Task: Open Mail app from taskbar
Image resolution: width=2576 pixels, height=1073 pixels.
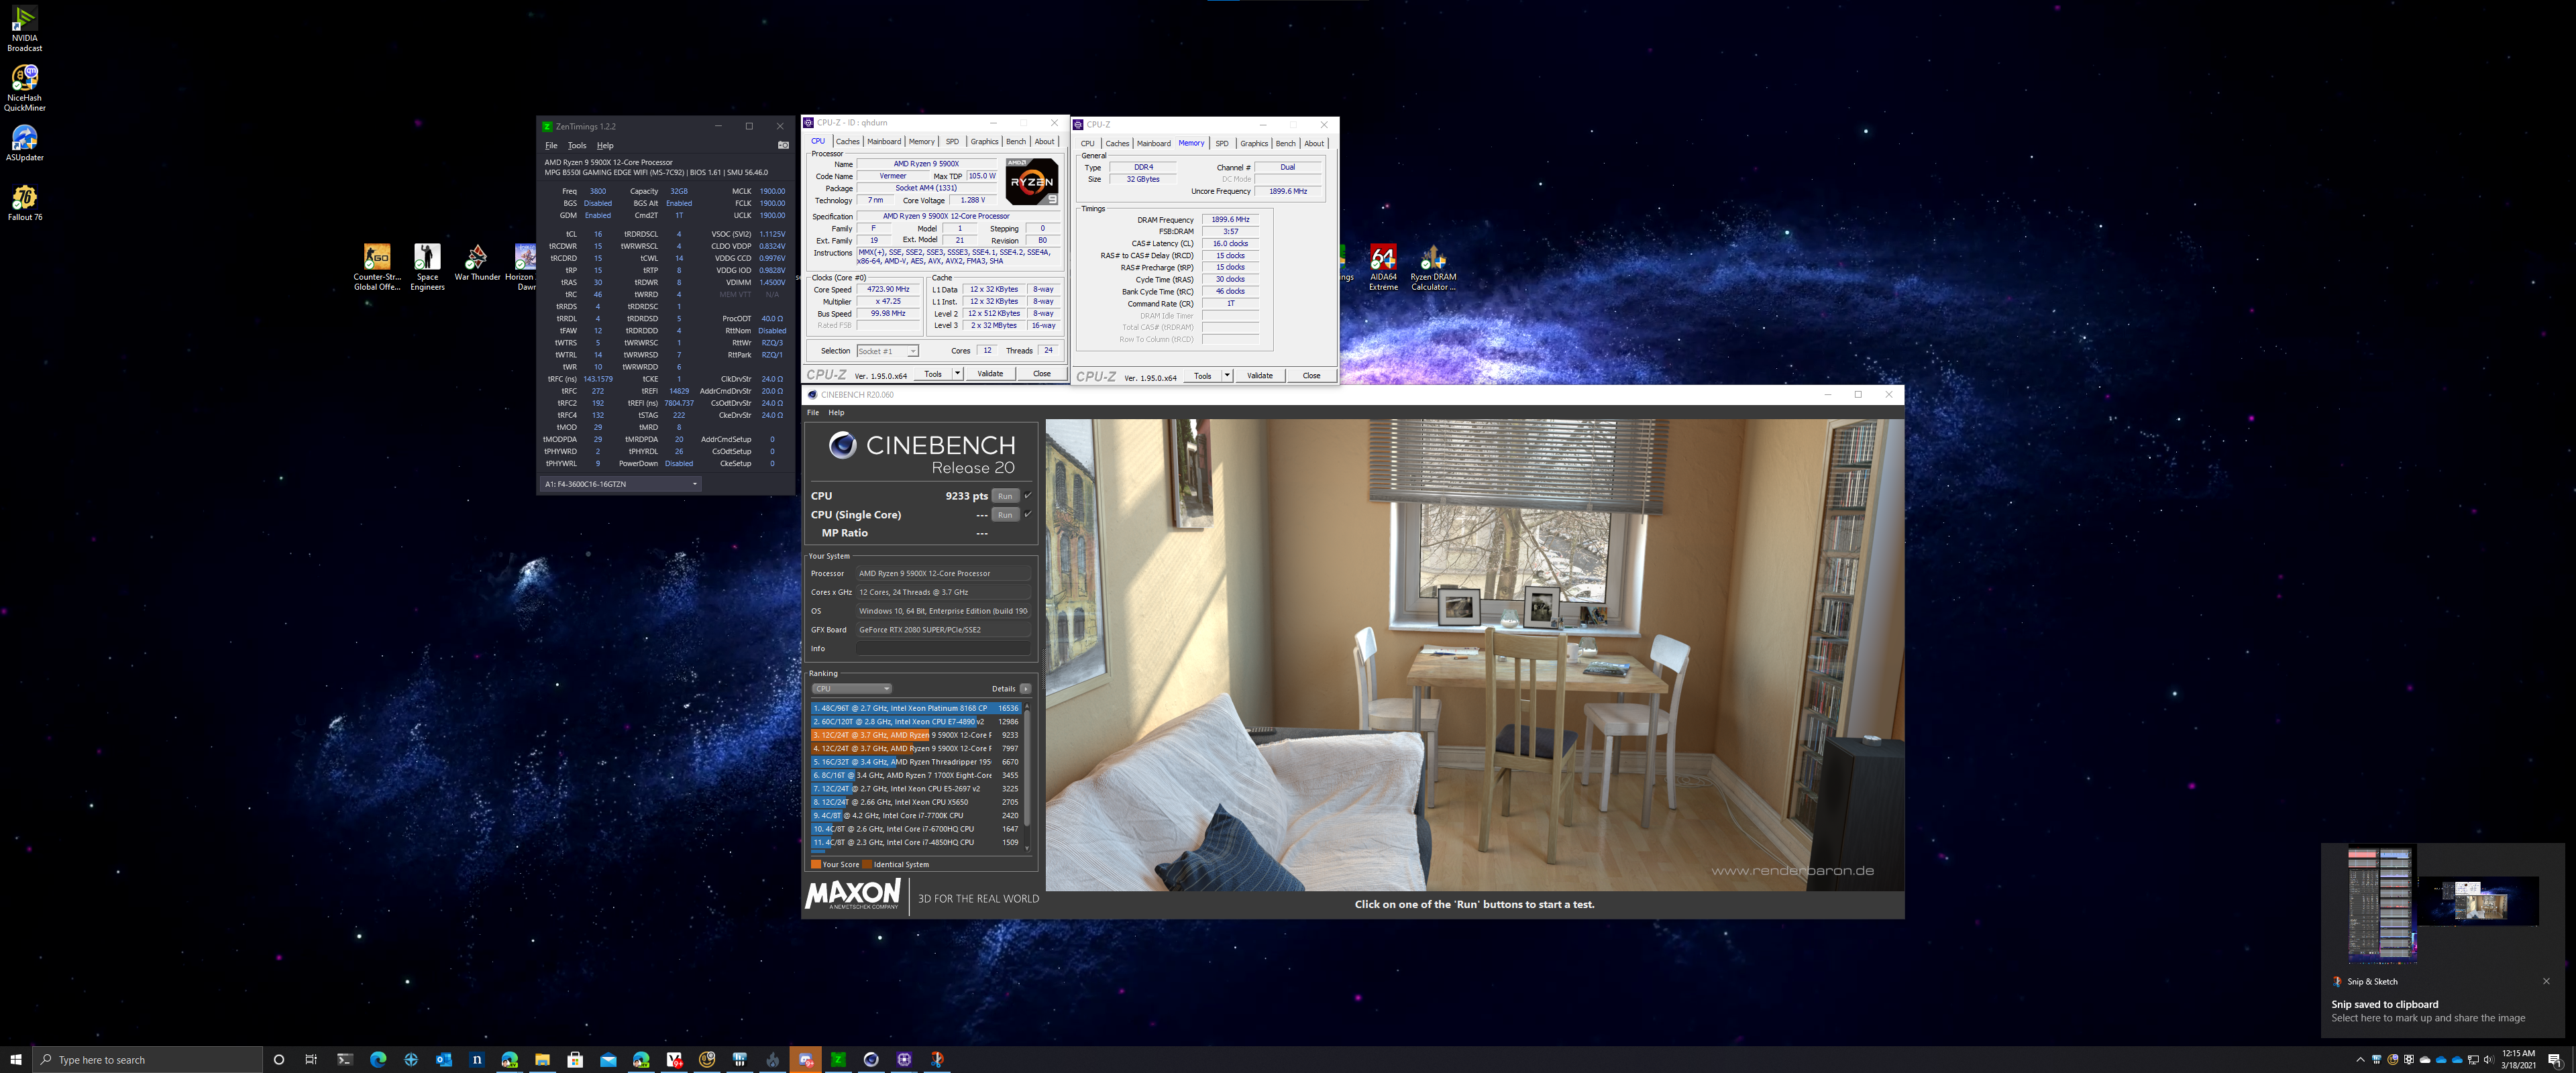Action: 608,1059
